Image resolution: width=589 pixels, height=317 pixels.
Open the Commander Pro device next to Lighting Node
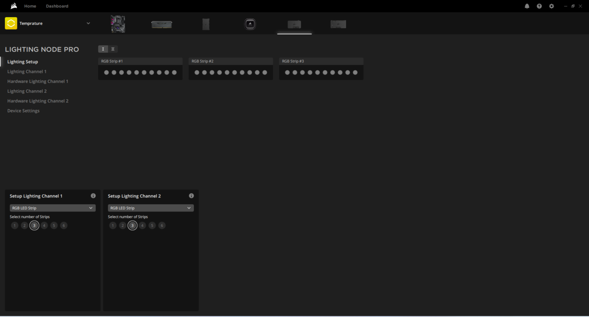click(338, 24)
